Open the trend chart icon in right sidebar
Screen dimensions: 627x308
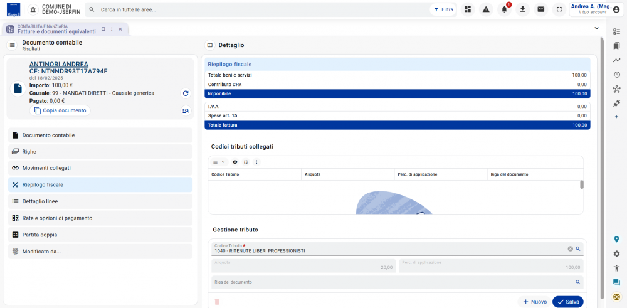[x=616, y=60]
